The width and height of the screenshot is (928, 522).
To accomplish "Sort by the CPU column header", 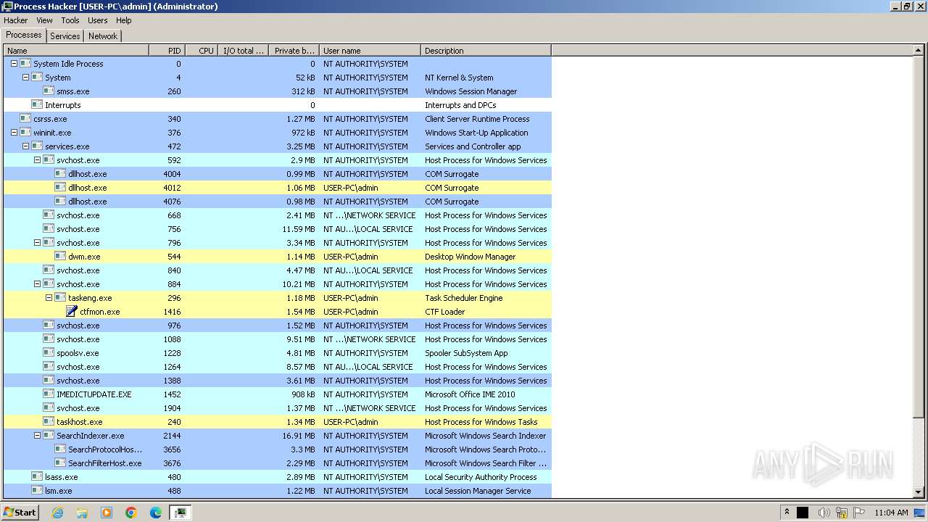I will coord(202,51).
